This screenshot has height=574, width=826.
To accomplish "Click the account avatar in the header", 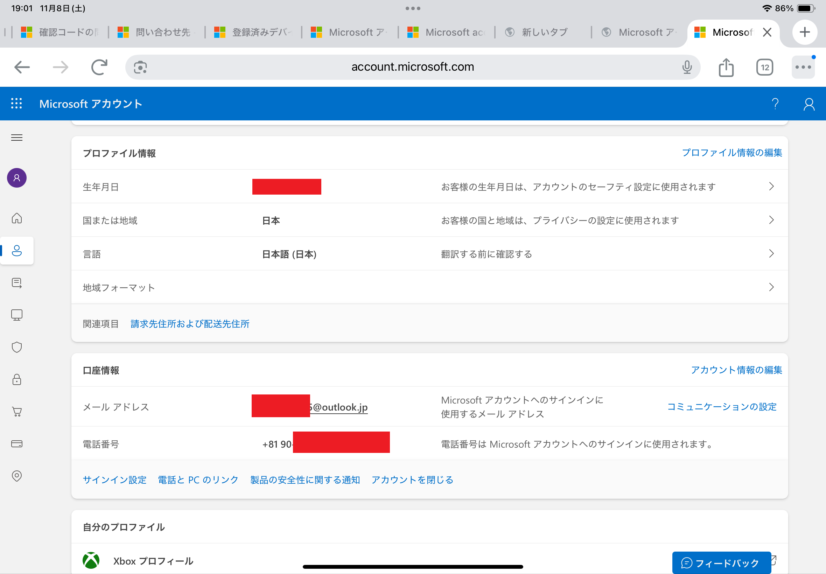I will click(x=808, y=104).
